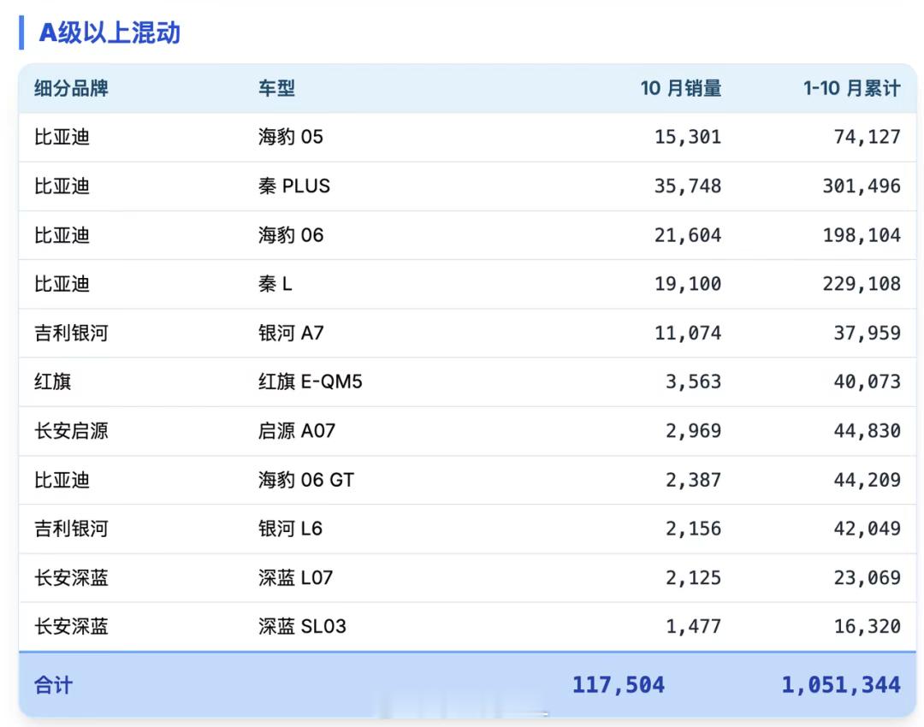Select the value 74,127

click(x=867, y=137)
